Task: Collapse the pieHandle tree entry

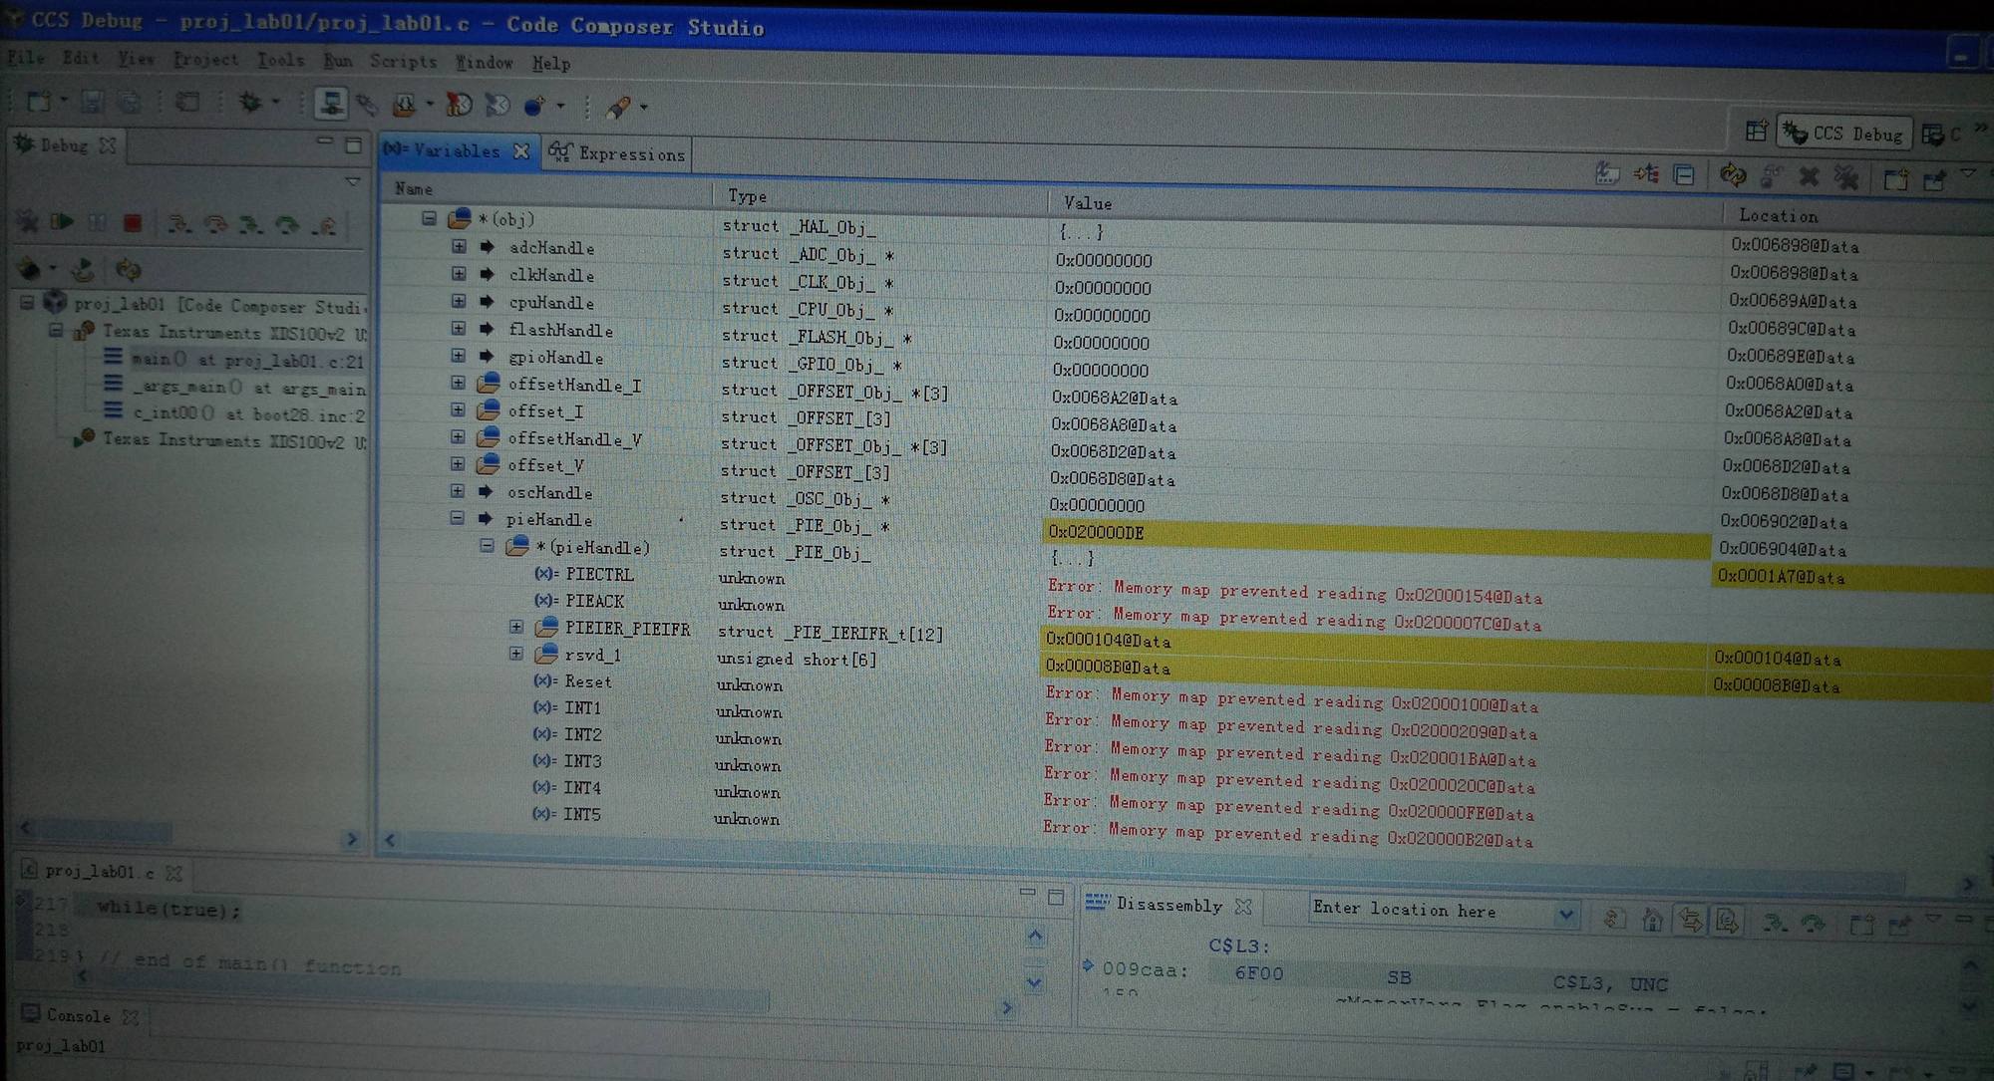Action: point(457,518)
